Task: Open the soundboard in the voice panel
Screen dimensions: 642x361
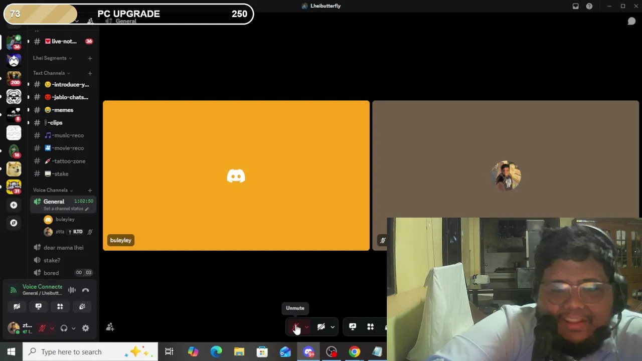Action: (x=82, y=306)
